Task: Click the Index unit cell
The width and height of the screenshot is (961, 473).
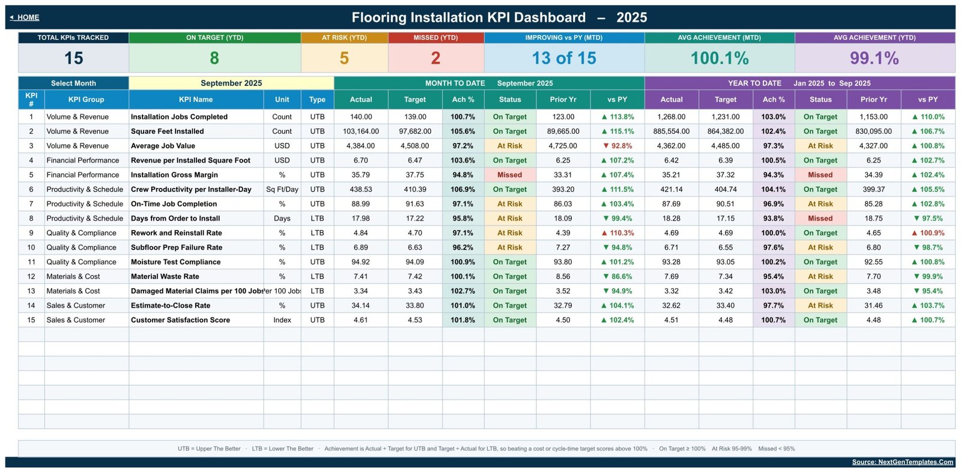Action: pos(282,320)
